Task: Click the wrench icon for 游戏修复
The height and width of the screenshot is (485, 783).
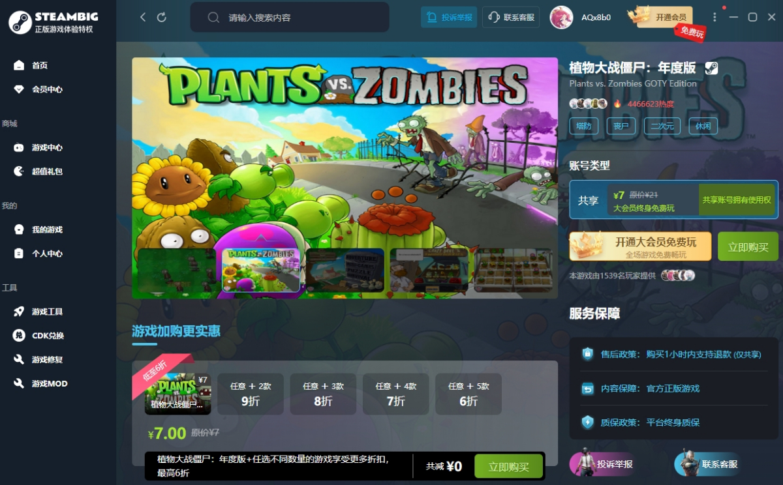Action: coord(19,360)
